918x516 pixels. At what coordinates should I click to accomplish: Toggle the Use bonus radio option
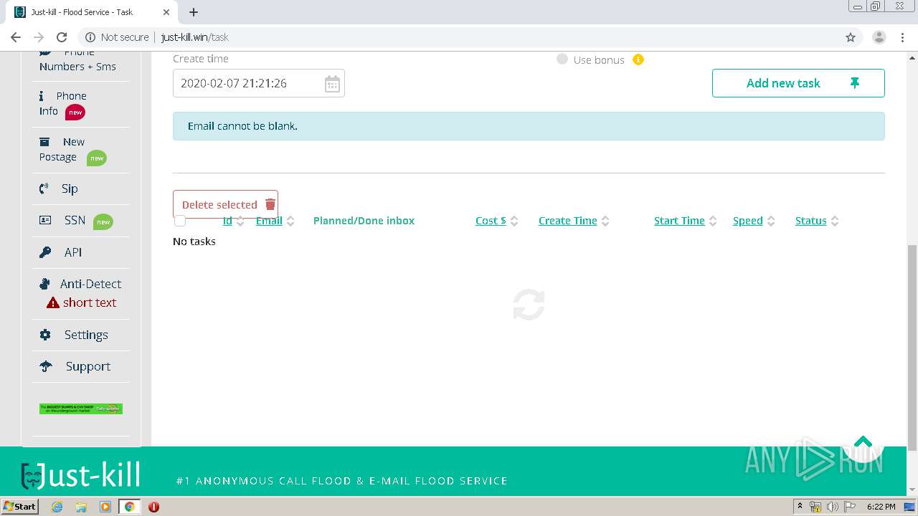(562, 59)
